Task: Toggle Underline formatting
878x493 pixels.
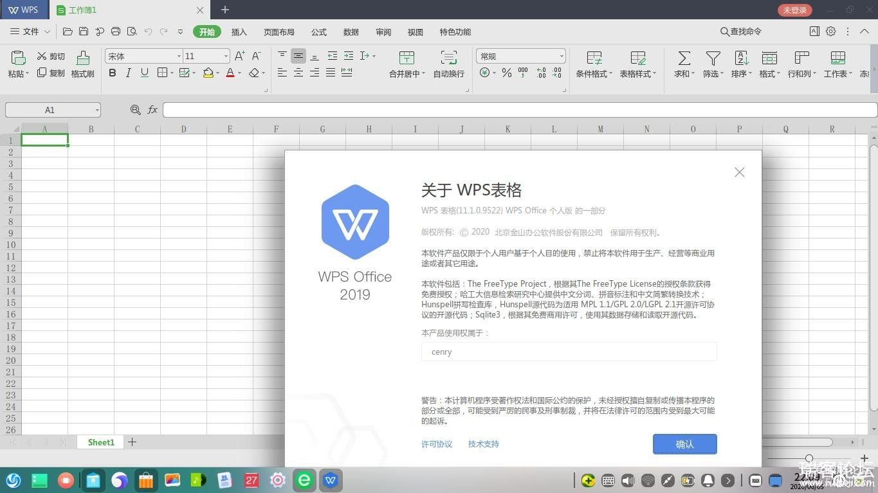Action: [145, 73]
